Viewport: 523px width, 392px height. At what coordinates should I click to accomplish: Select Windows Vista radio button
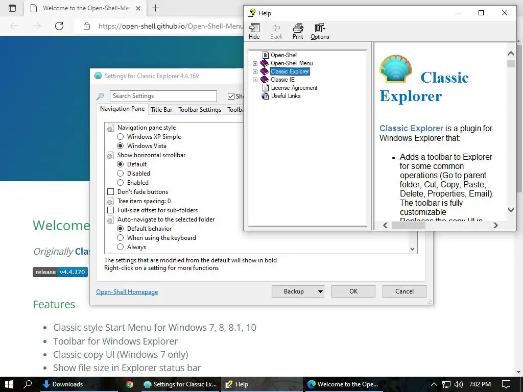point(121,145)
